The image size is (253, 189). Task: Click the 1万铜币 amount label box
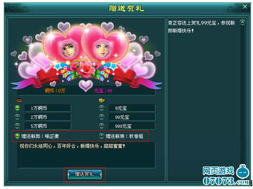point(48,108)
